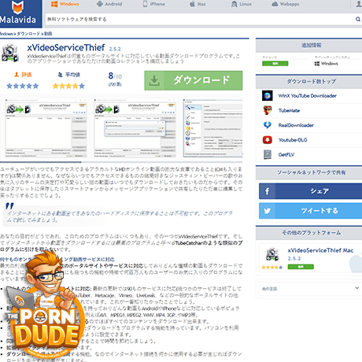
Task: Click the TubeMate app icon
Action: click(268, 110)
